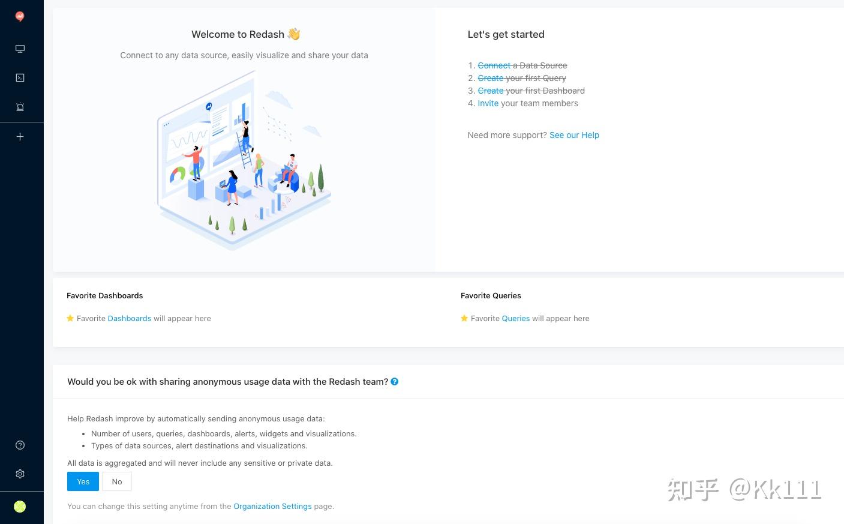The width and height of the screenshot is (844, 524).
Task: Open Settings gear icon in sidebar
Action: pos(20,474)
